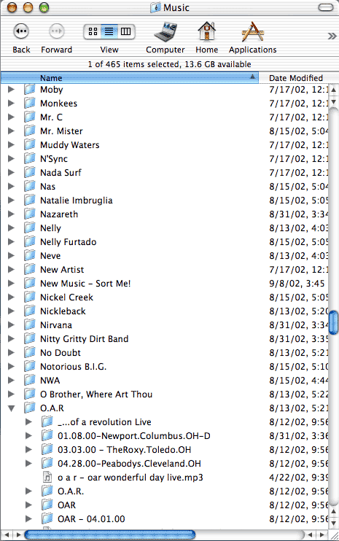The image size is (339, 541).
Task: Click the top scroll up arrow
Action: pyautogui.click(x=333, y=90)
